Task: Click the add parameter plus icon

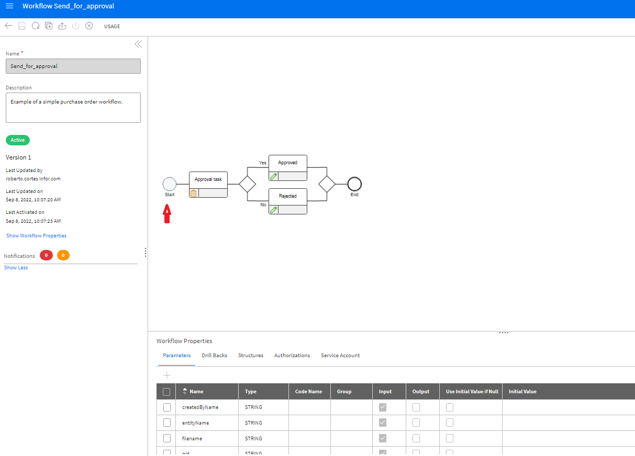Action: click(x=167, y=375)
